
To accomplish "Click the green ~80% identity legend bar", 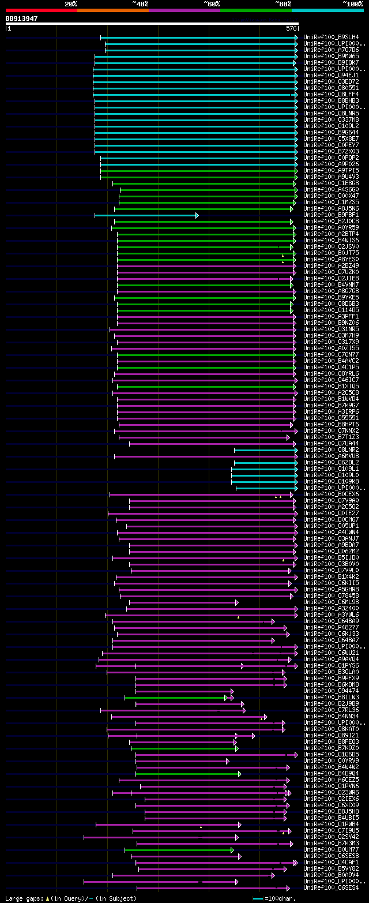I will (255, 10).
